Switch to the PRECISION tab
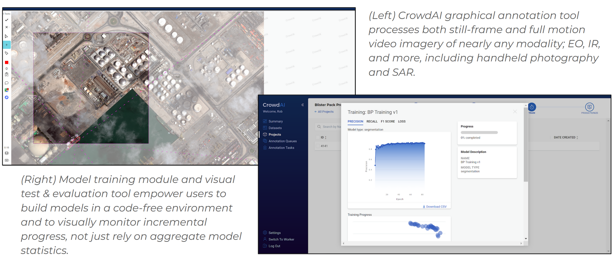The width and height of the screenshot is (615, 267). coord(355,122)
